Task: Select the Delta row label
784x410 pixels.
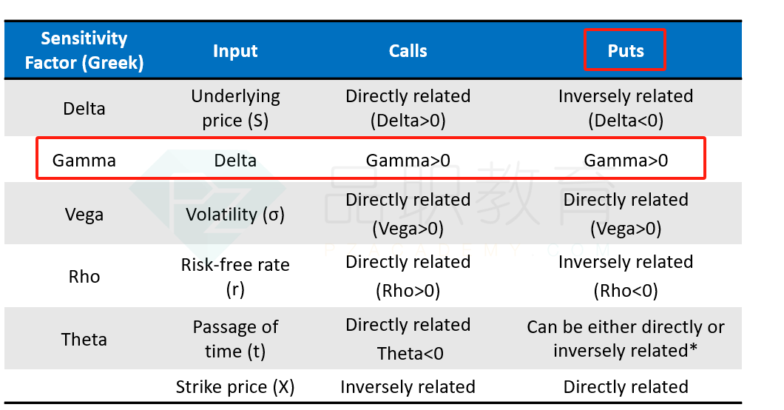Action: click(84, 109)
